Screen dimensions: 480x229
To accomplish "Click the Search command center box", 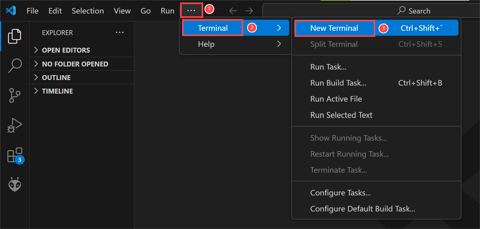I will click(371, 11).
